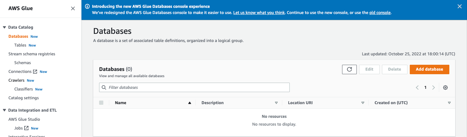
Task: Open Tables in the sidebar
Action: coord(20,45)
